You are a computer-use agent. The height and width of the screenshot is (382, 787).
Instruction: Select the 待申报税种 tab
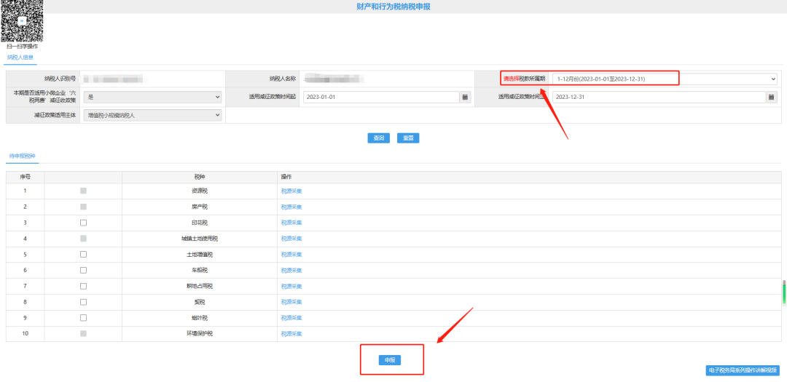click(22, 156)
